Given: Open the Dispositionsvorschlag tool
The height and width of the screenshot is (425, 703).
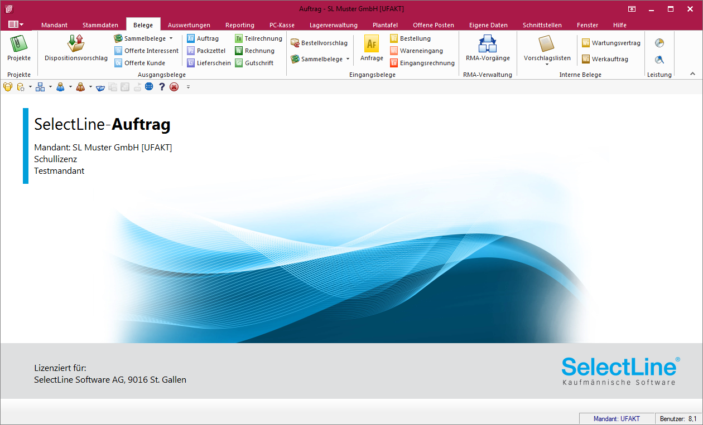Looking at the screenshot, I should click(76, 48).
